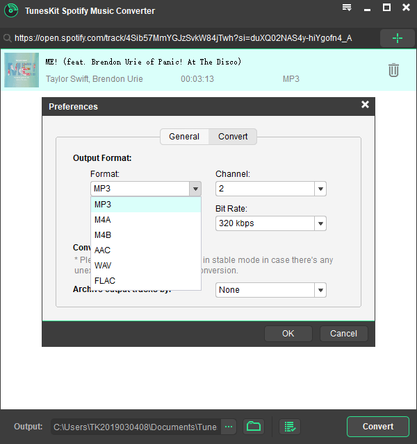Click the duration 00:03:13

197,79
